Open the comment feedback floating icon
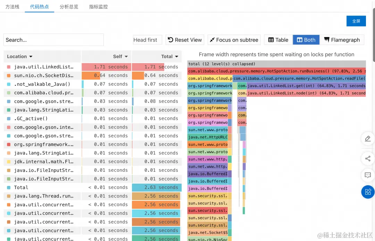 (x=368, y=175)
